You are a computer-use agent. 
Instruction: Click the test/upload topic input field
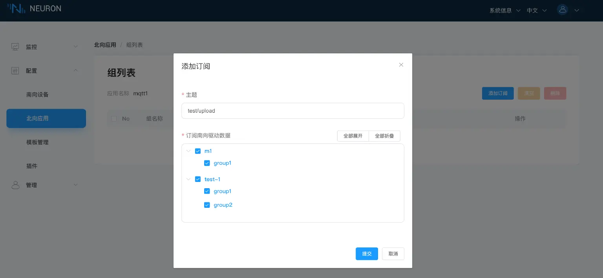pyautogui.click(x=292, y=111)
